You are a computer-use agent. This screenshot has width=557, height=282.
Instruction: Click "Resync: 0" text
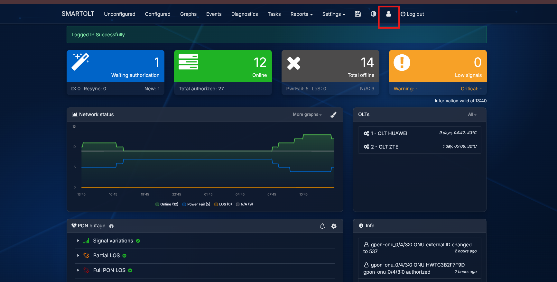tap(95, 89)
